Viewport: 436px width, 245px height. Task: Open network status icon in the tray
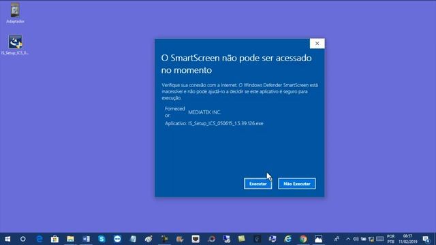371,239
